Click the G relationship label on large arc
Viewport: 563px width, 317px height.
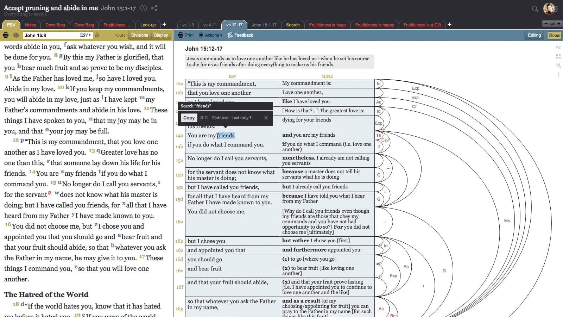(444, 271)
